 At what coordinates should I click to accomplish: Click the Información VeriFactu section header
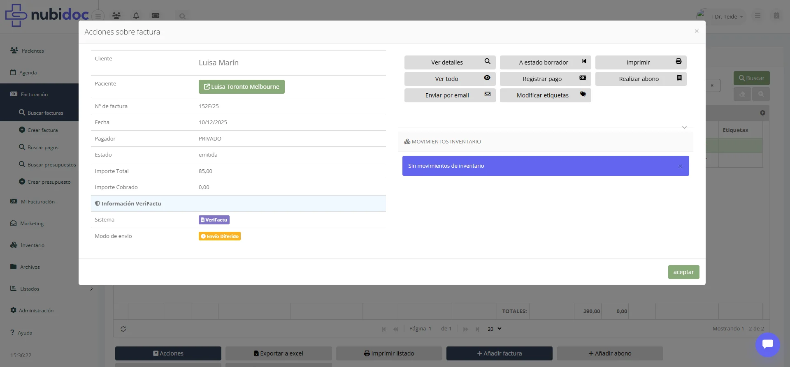click(x=238, y=203)
